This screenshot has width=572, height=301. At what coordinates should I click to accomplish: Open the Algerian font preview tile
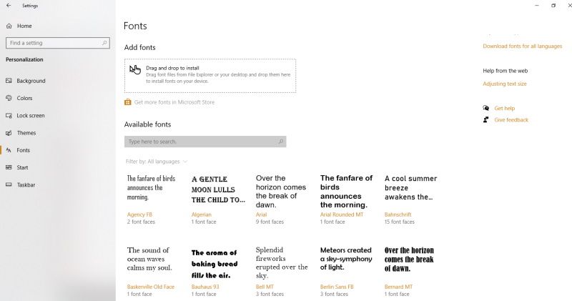[x=219, y=198]
